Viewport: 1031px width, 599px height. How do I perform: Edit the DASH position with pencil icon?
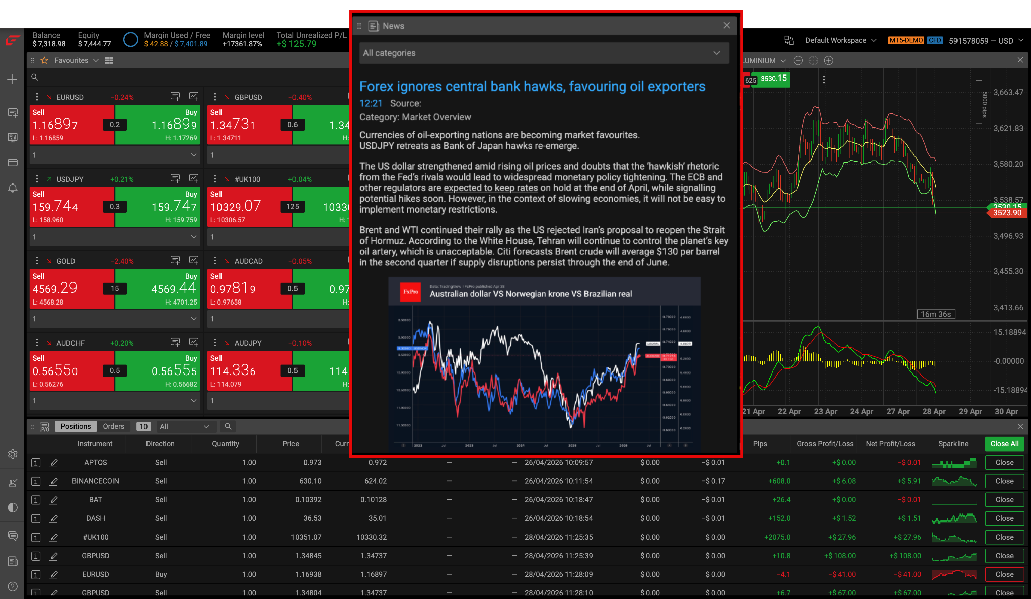pyautogui.click(x=54, y=518)
